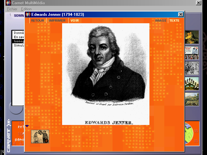
Task: Click the globe map icon at bottom right
Action: point(189,133)
